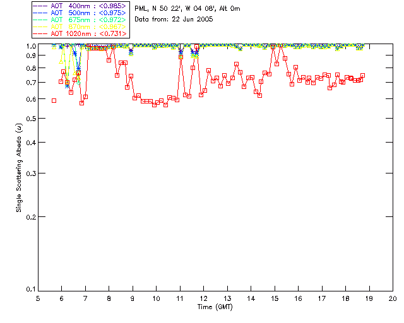This screenshot has height=323, width=404.
Task: Click the 0.1 y-axis tick label
Action: tap(31, 290)
